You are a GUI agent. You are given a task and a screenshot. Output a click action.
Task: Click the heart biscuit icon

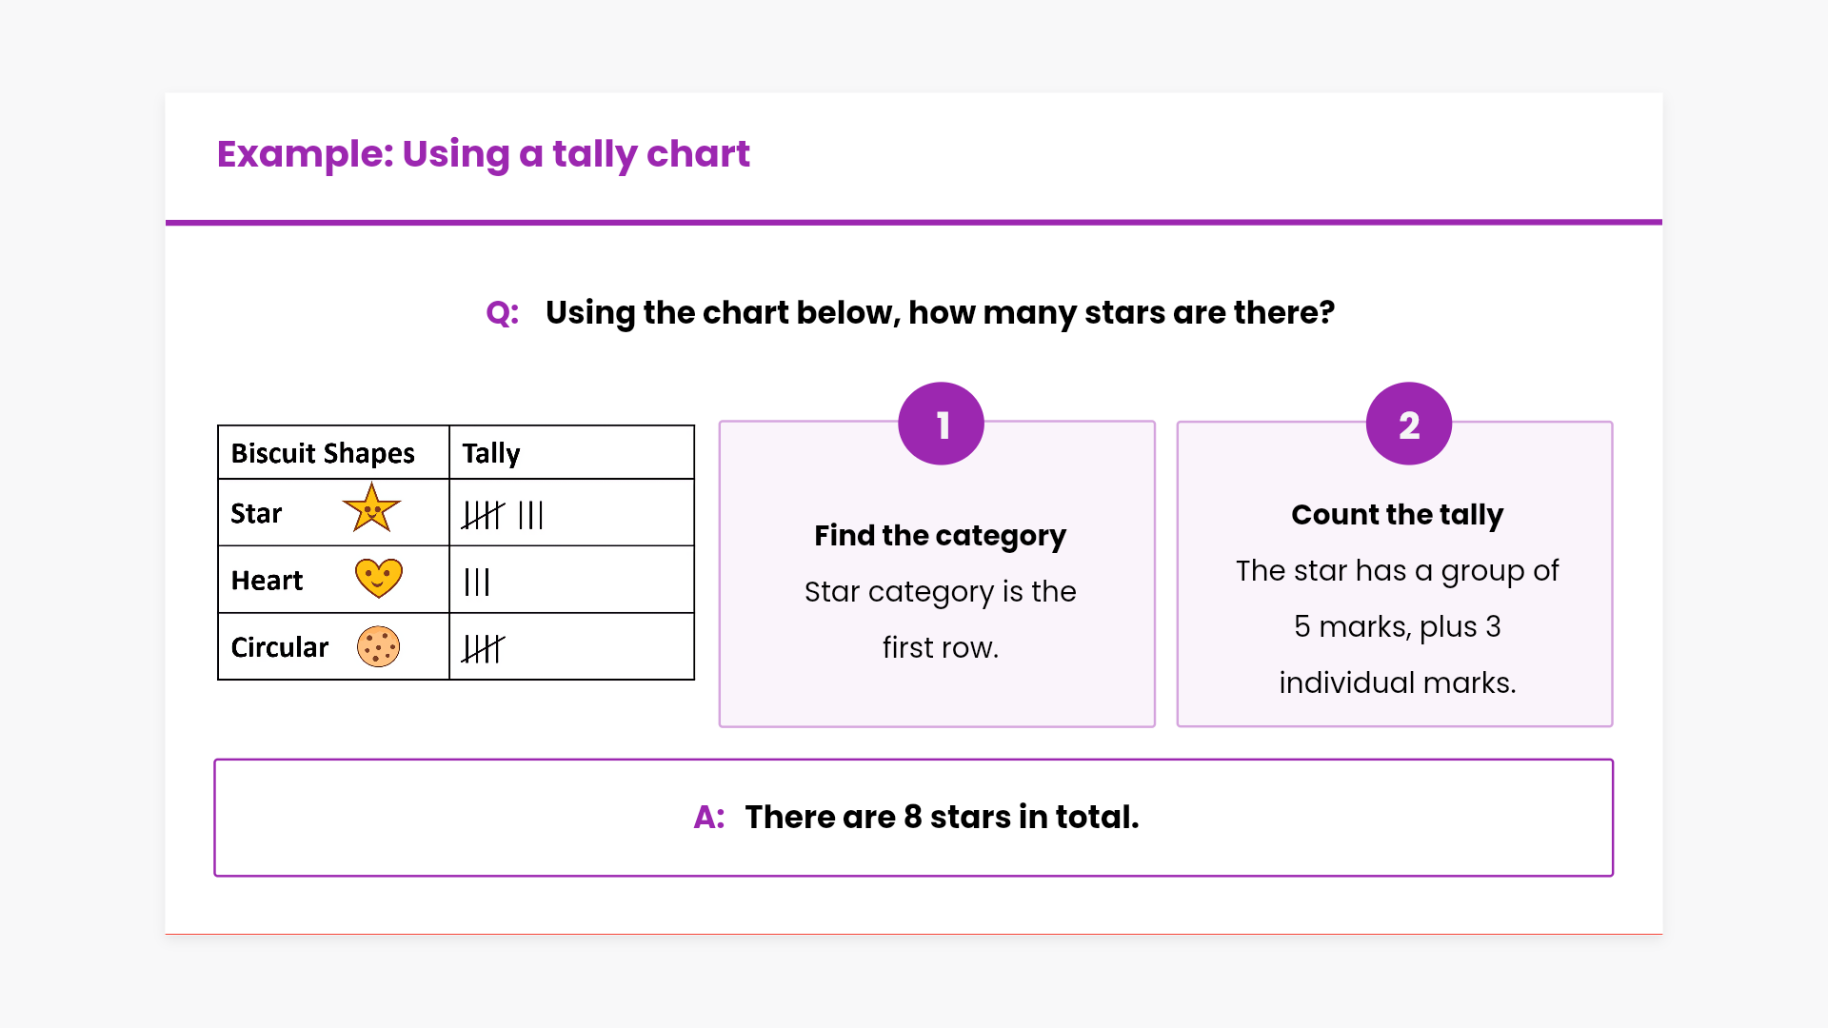point(378,578)
